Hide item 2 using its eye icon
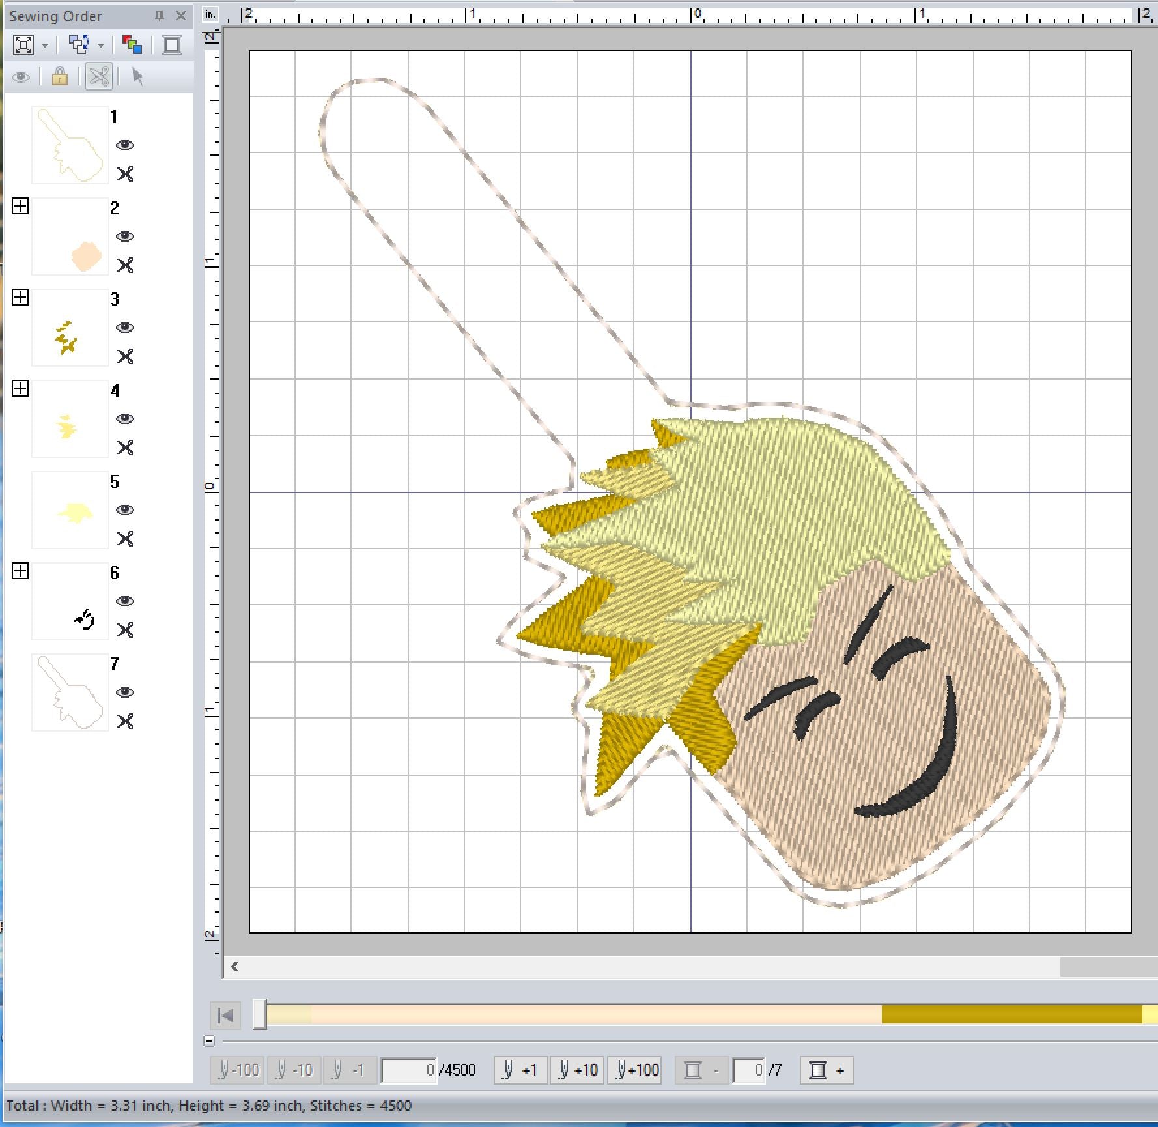The width and height of the screenshot is (1158, 1127). click(125, 236)
